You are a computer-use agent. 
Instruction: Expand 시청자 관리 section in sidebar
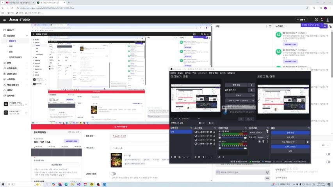point(27,68)
